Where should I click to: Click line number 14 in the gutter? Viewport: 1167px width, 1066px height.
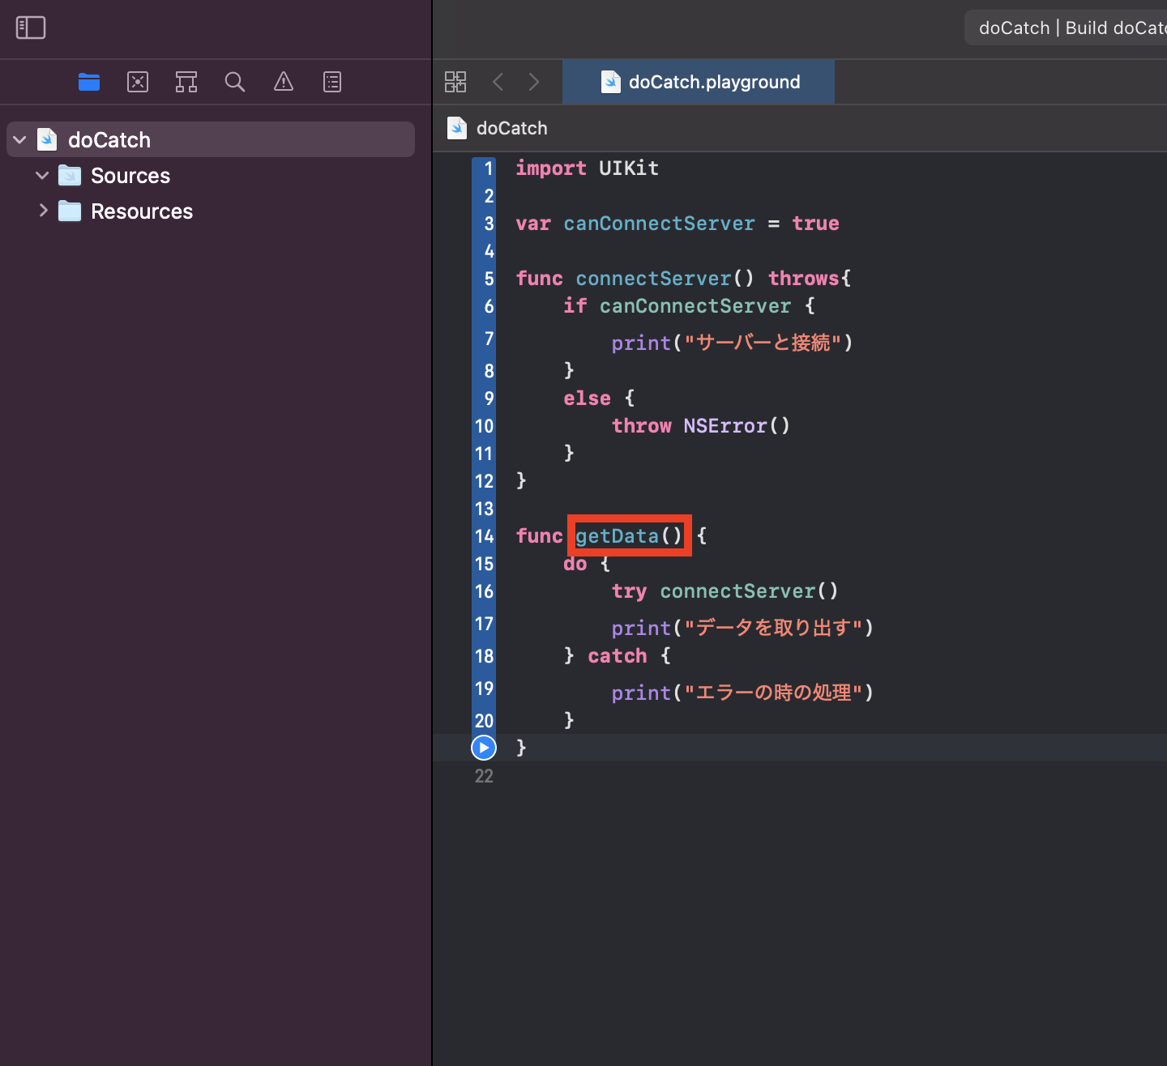click(x=484, y=536)
